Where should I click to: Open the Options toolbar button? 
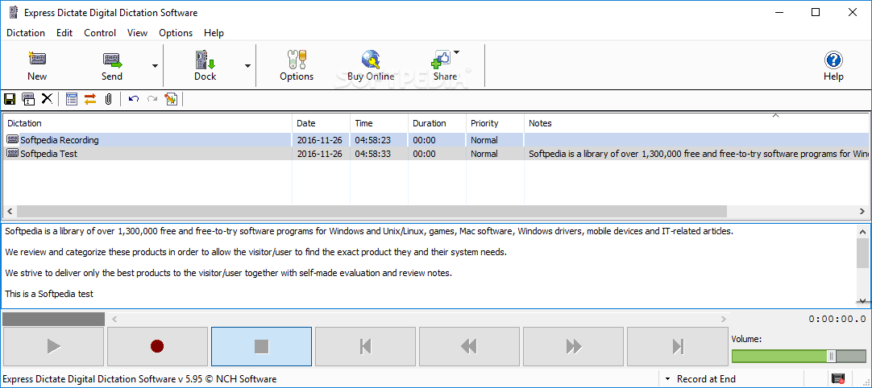point(297,65)
